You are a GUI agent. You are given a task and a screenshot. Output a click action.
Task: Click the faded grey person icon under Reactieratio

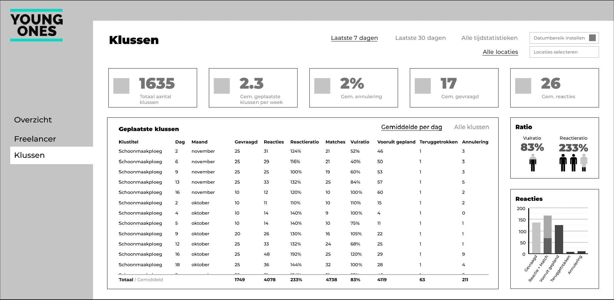pyautogui.click(x=584, y=163)
